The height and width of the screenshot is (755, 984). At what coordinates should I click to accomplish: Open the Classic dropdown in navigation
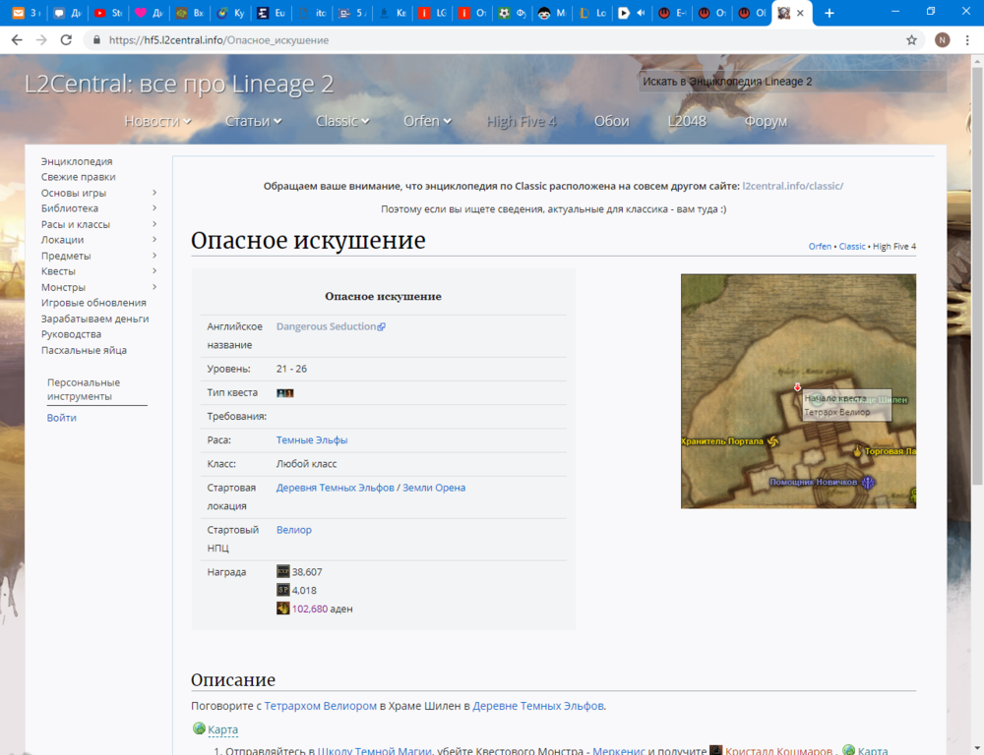342,121
